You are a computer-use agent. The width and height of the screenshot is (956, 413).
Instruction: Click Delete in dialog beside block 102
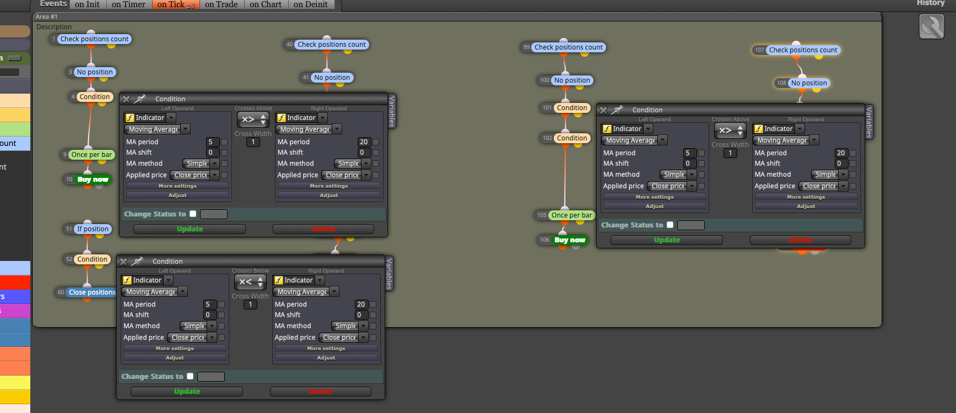pyautogui.click(x=801, y=240)
